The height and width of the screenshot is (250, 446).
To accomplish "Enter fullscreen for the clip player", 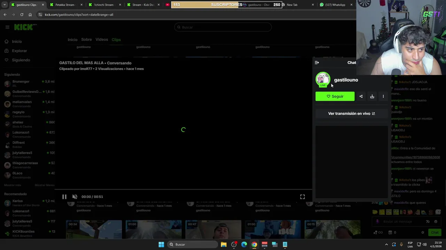I will coord(302,197).
